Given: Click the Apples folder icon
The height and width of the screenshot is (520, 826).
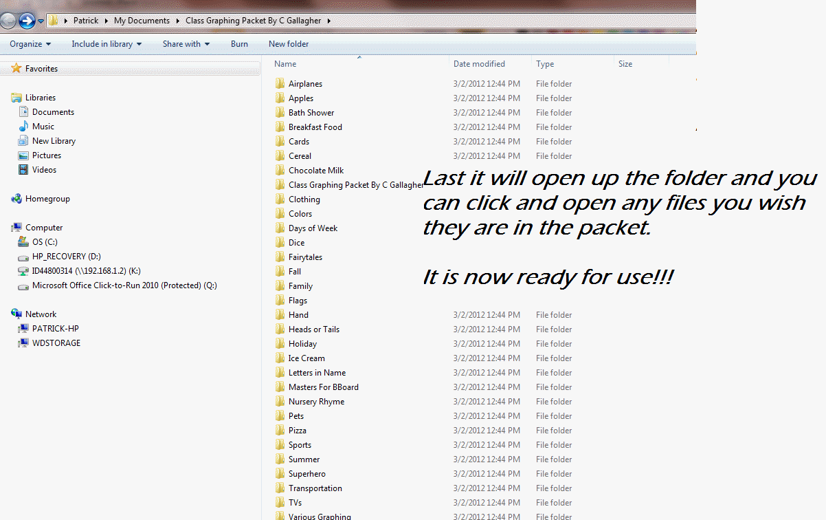Looking at the screenshot, I should click(x=280, y=98).
